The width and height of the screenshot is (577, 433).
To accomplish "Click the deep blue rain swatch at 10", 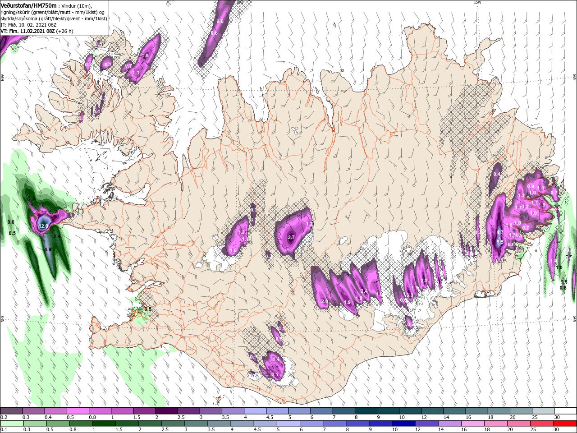I will [403, 424].
